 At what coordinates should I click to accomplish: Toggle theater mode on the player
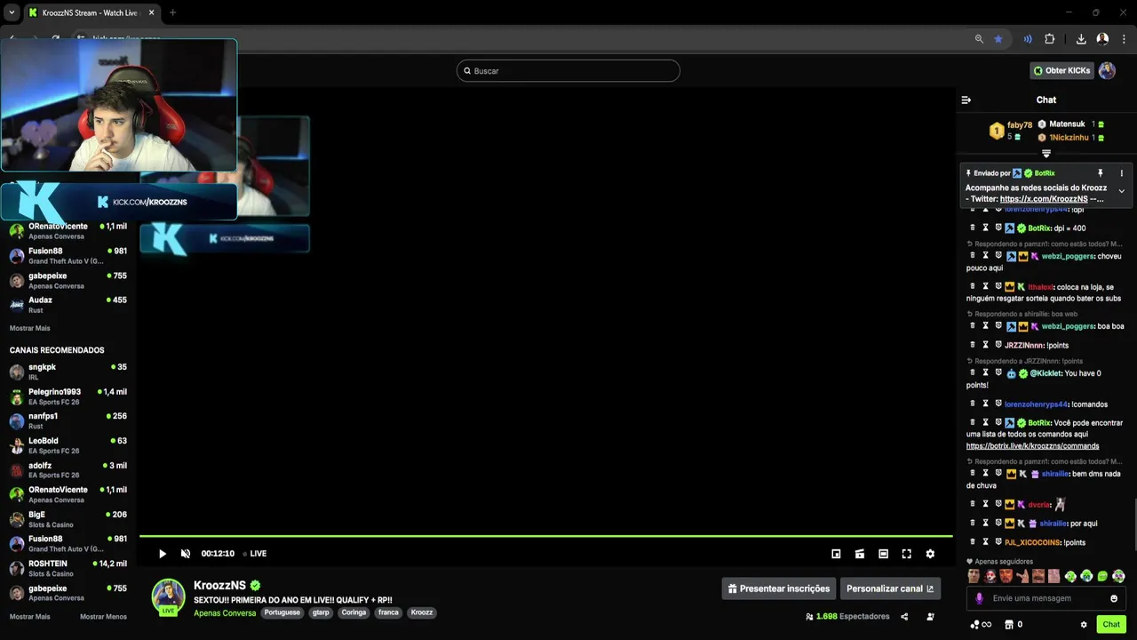[883, 554]
